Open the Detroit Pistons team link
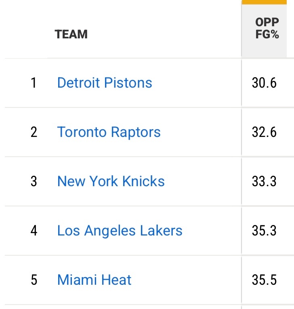 (x=105, y=83)
